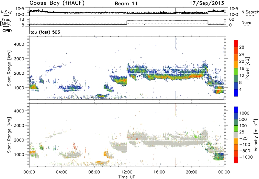This screenshot has height=179, width=259.
Task: Click the "Goose Bay (fitACF)" plot title
Action: pyautogui.click(x=57, y=3)
